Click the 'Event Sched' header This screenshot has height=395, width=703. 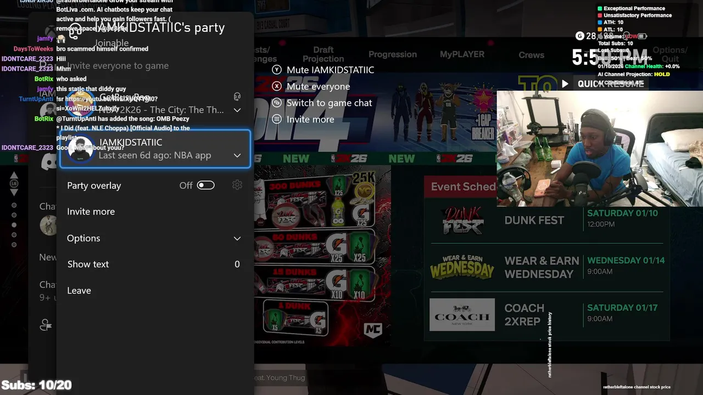tap(464, 187)
